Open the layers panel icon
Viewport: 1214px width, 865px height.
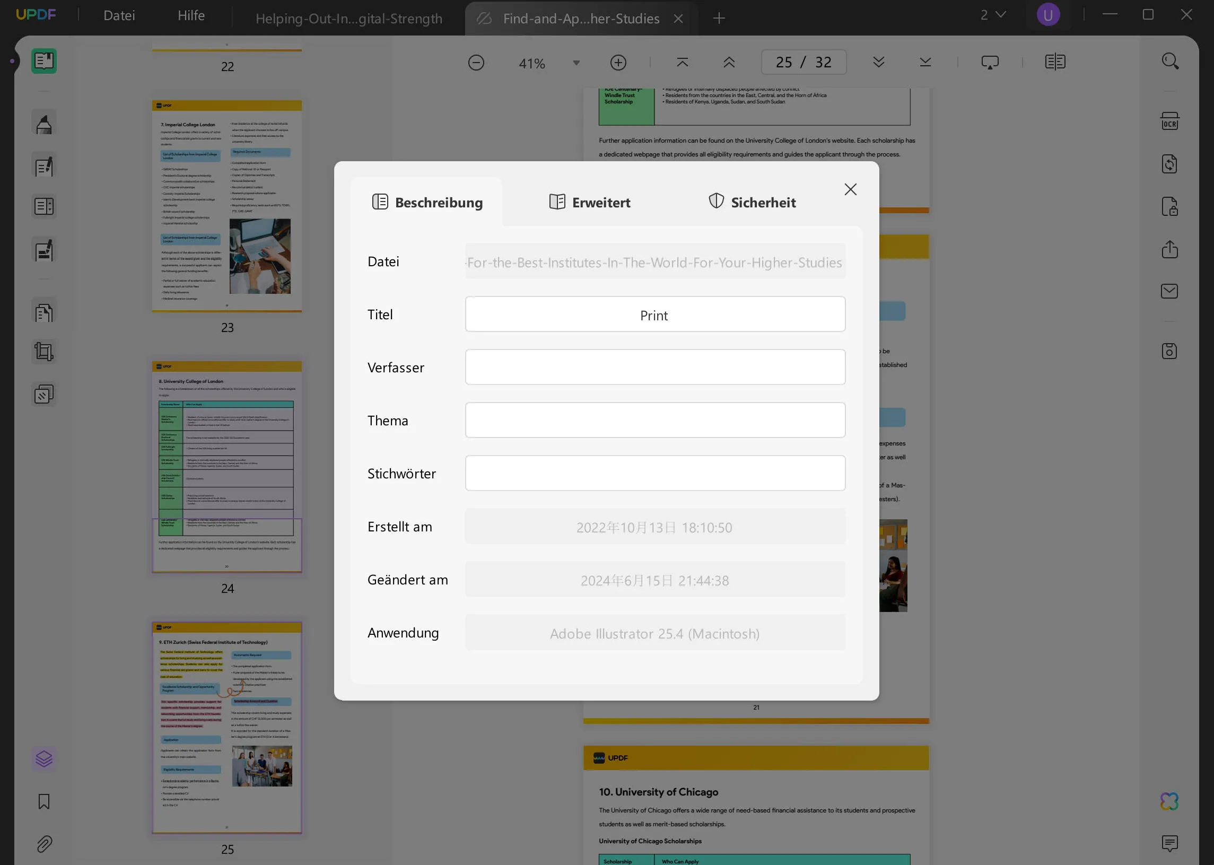click(43, 758)
